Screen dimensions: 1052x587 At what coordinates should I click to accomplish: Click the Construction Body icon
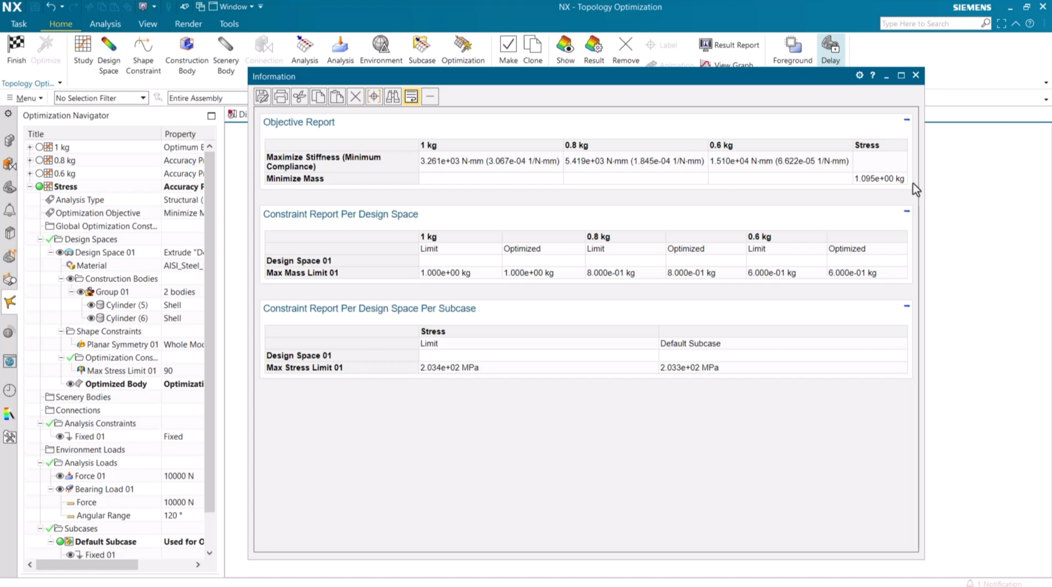pos(186,45)
